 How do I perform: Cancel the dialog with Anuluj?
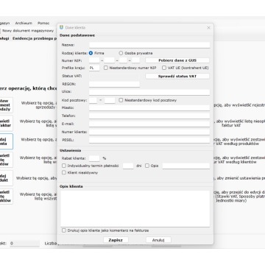pos(158,240)
